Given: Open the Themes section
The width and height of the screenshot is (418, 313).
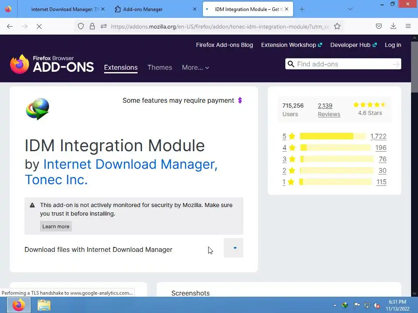Looking at the screenshot, I should pos(160,67).
